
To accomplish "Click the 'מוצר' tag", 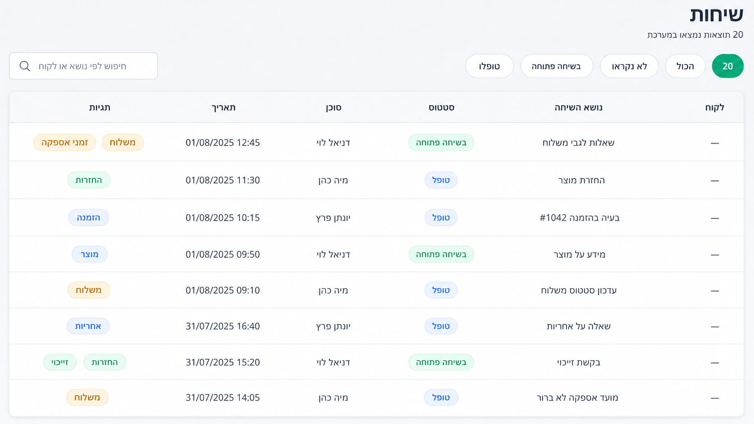I will pos(90,254).
